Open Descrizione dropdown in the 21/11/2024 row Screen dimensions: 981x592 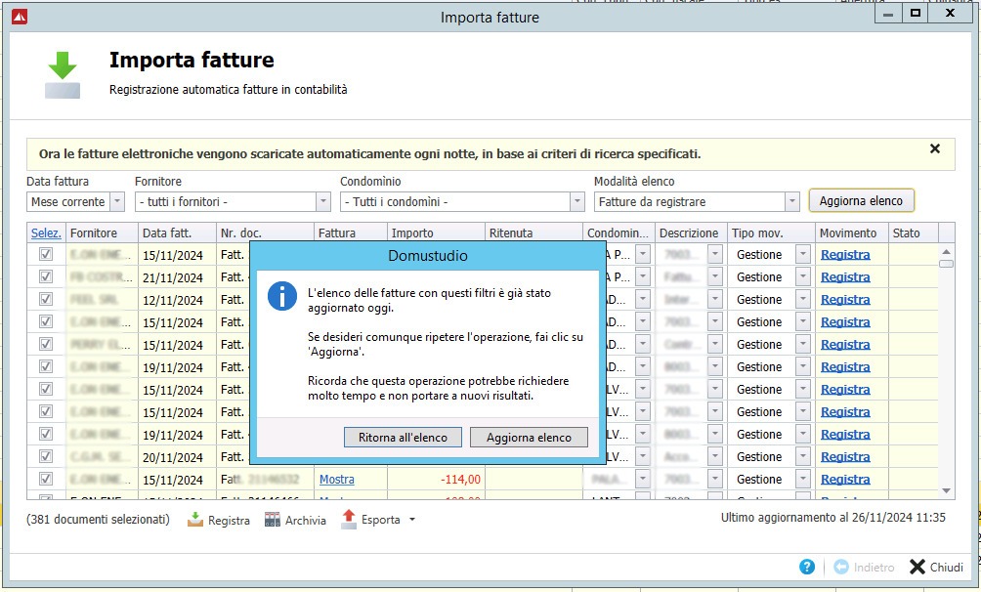pyautogui.click(x=715, y=276)
